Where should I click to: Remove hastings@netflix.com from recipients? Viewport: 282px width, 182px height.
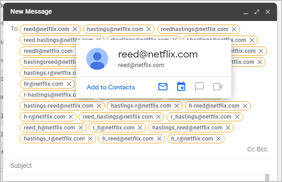click(149, 29)
